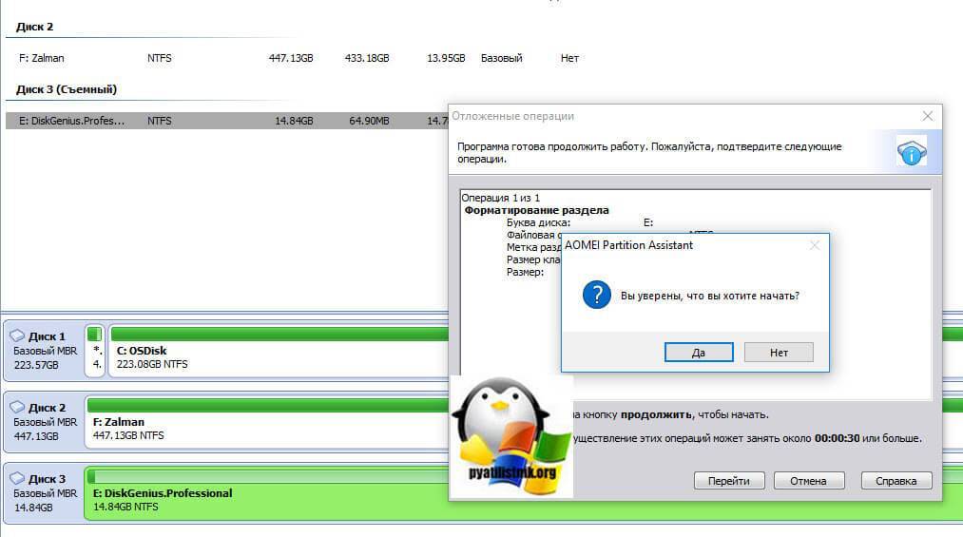
Task: Click the Буква диска: label
Action: 538,222
